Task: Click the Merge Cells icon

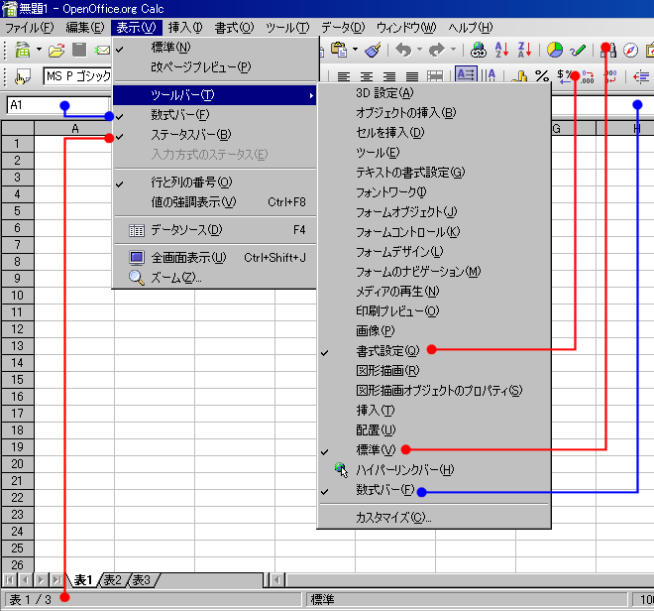Action: pyautogui.click(x=435, y=76)
